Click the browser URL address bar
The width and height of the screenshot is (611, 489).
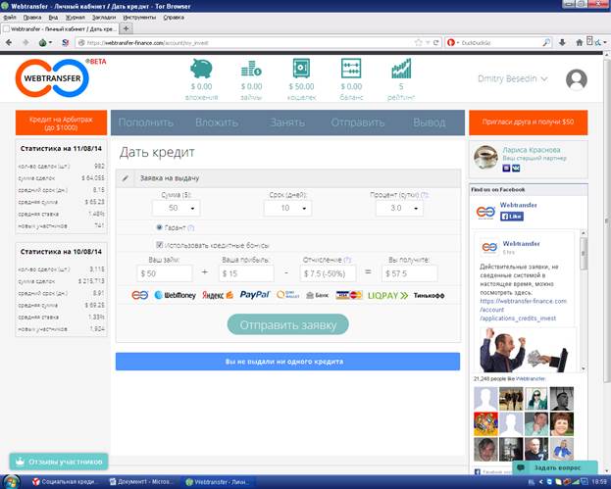[245, 42]
